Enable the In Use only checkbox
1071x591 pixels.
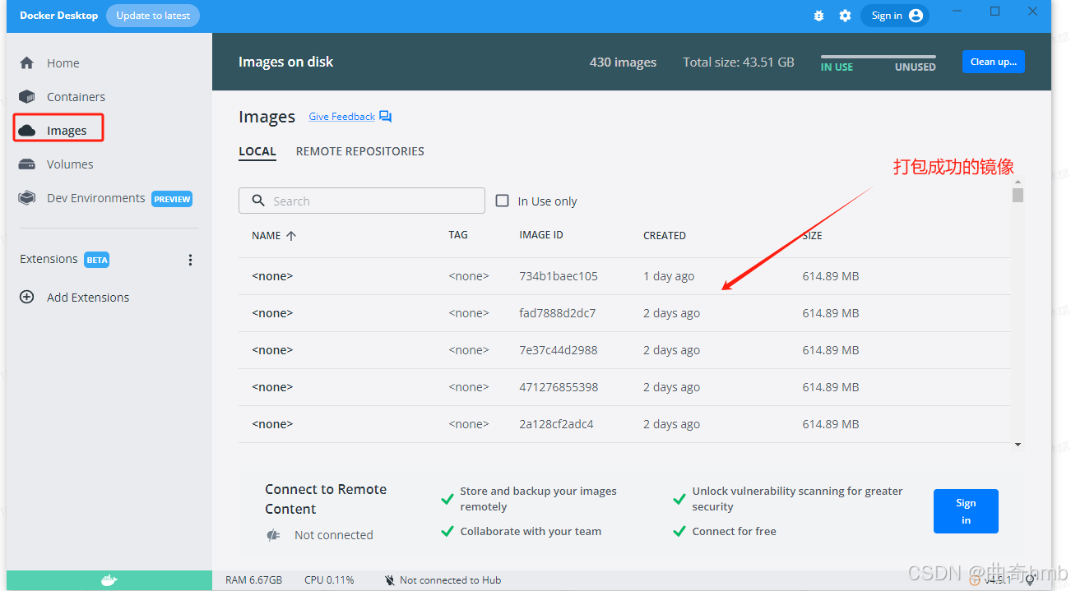(x=502, y=201)
